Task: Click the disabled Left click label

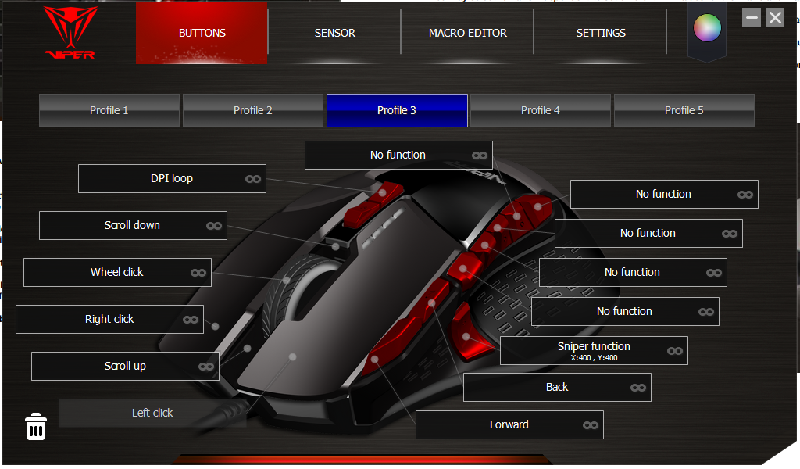Action: coord(152,413)
